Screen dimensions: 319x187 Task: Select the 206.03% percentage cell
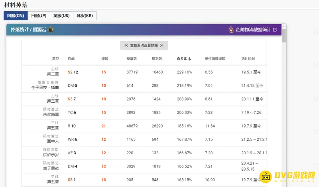[184, 113]
